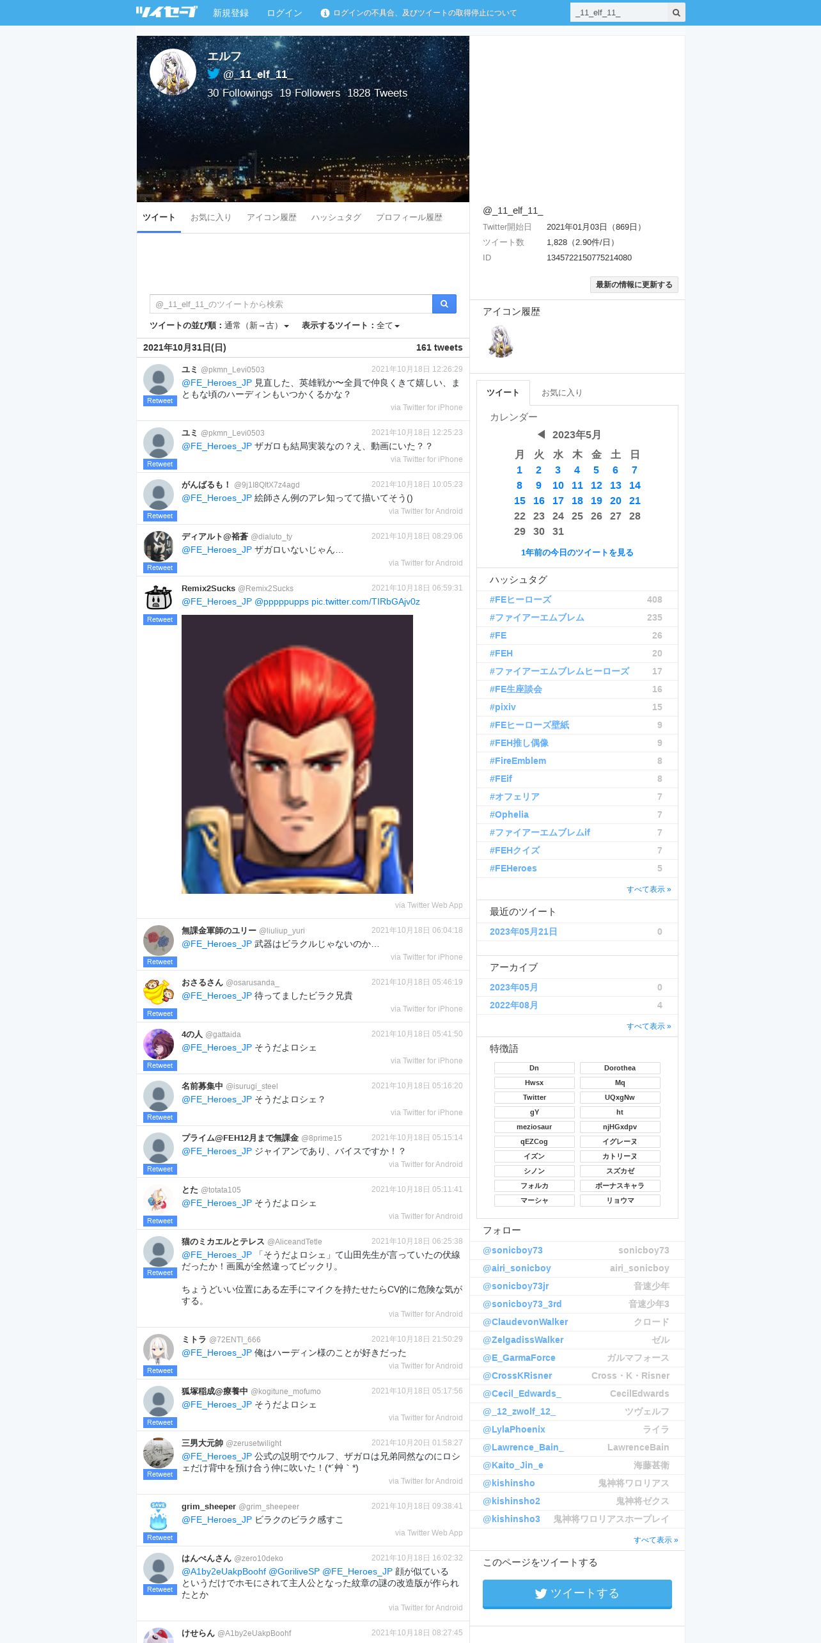The height and width of the screenshot is (1643, 821).
Task: Click the Twitter bird beside @_11_elf_11_
Action: pos(214,74)
